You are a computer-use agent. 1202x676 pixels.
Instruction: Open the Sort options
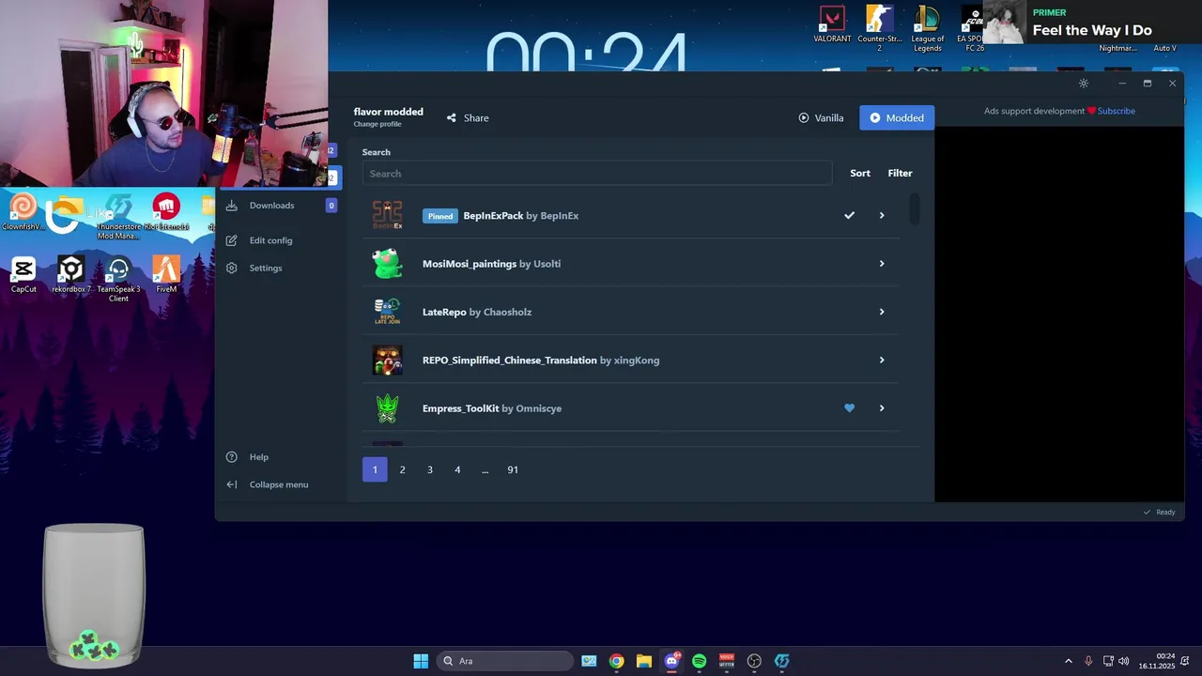860,174
